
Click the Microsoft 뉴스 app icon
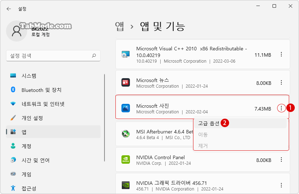coord(126,82)
